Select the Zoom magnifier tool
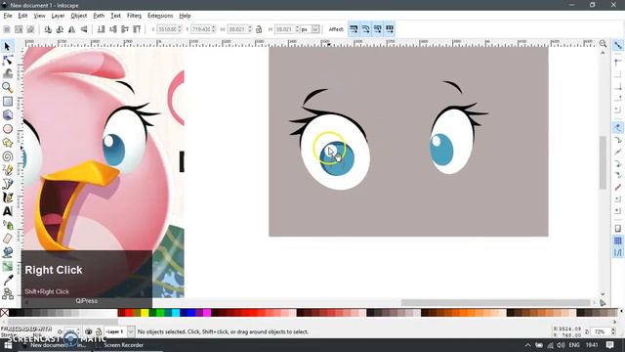625x352 pixels. 7,87
